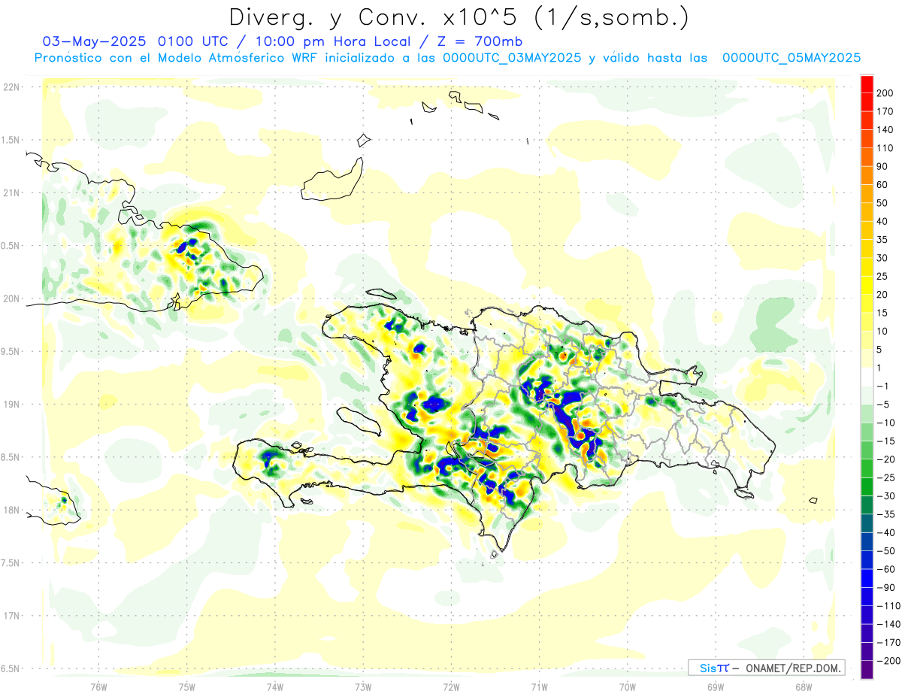Click the positive '35' colorbar label
Viewport: 902px width, 697px height.
click(x=883, y=240)
